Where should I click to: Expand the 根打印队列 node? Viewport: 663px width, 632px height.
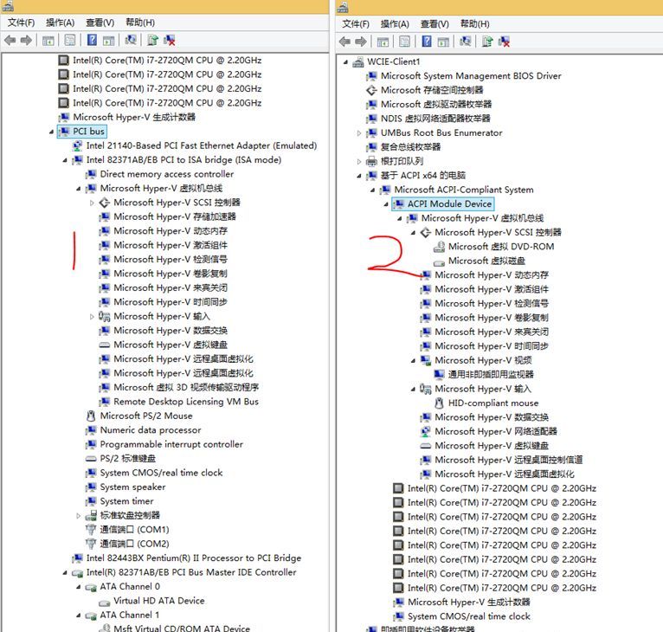(359, 162)
